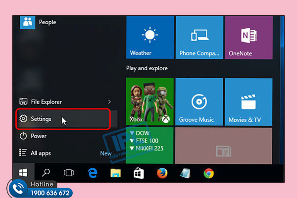Open the News tile
Image resolution: width=297 pixels, height=198 pixels.
[224, 146]
